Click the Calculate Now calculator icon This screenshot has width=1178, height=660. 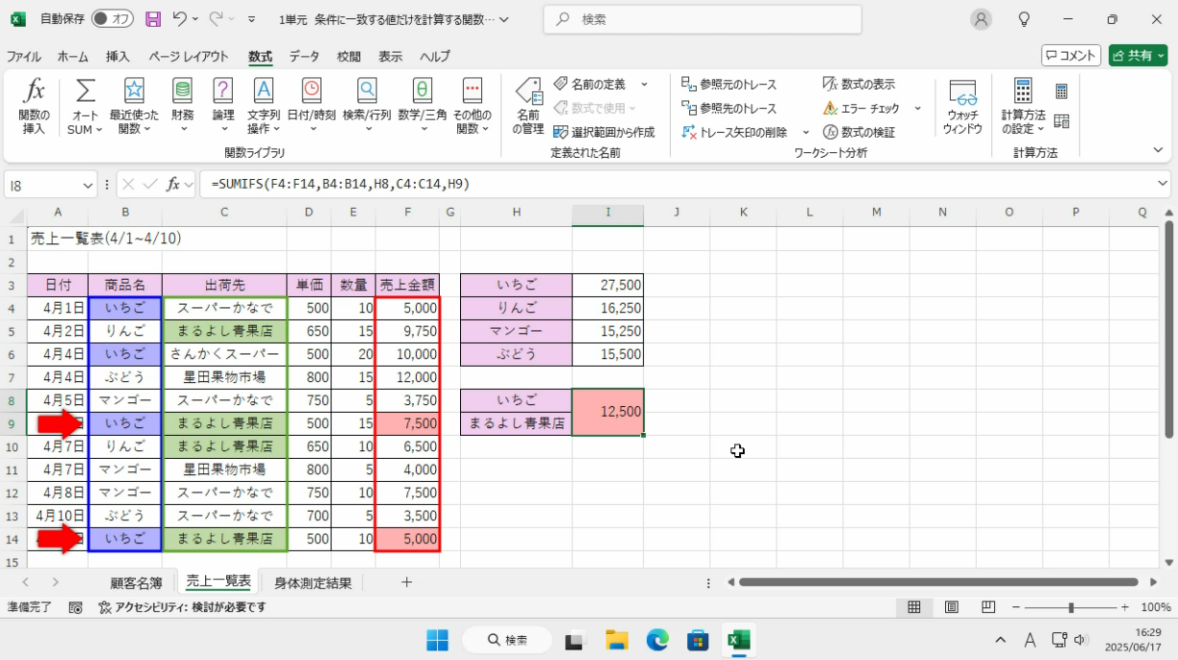coord(1062,91)
